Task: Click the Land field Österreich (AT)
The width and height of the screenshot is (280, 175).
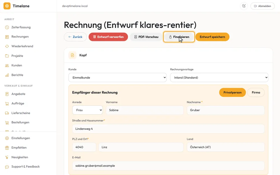Action: click(x=225, y=147)
